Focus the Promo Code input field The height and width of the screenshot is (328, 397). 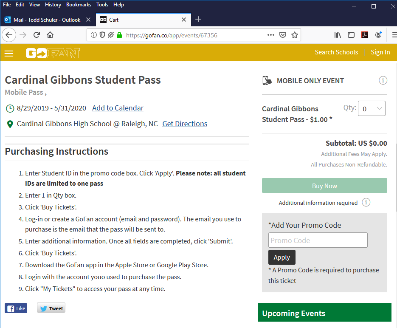[318, 240]
